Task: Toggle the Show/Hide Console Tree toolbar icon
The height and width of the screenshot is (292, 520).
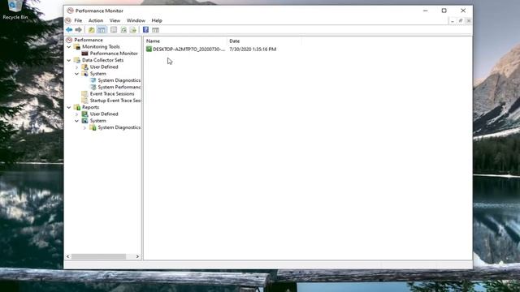Action: coord(102,30)
